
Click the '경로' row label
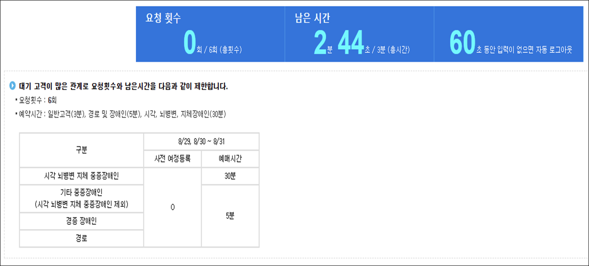coord(82,239)
